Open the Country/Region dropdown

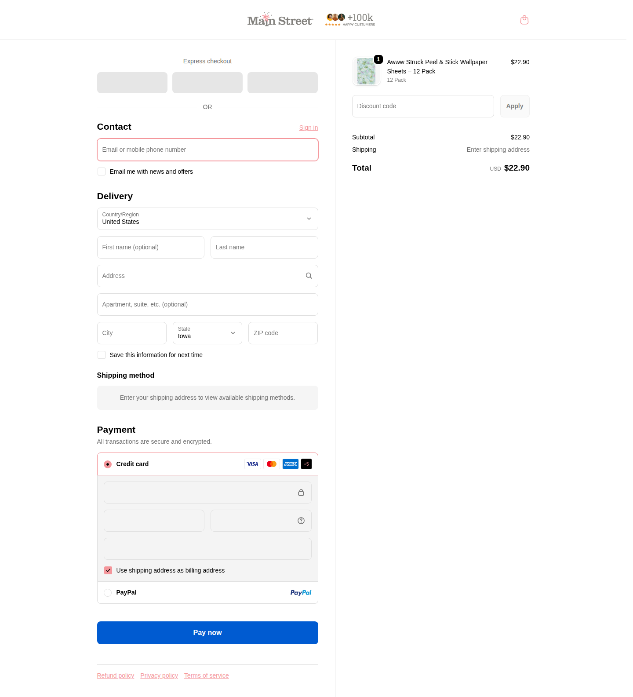point(207,219)
